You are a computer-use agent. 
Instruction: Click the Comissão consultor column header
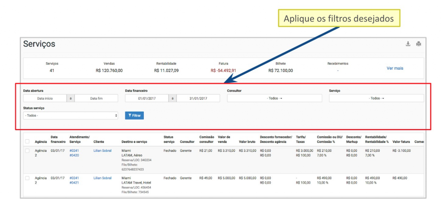tap(207, 139)
